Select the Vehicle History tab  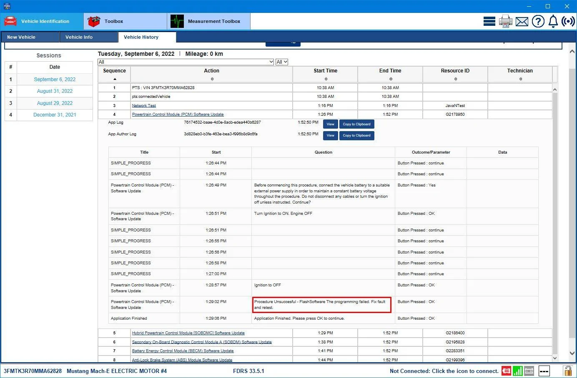click(147, 37)
